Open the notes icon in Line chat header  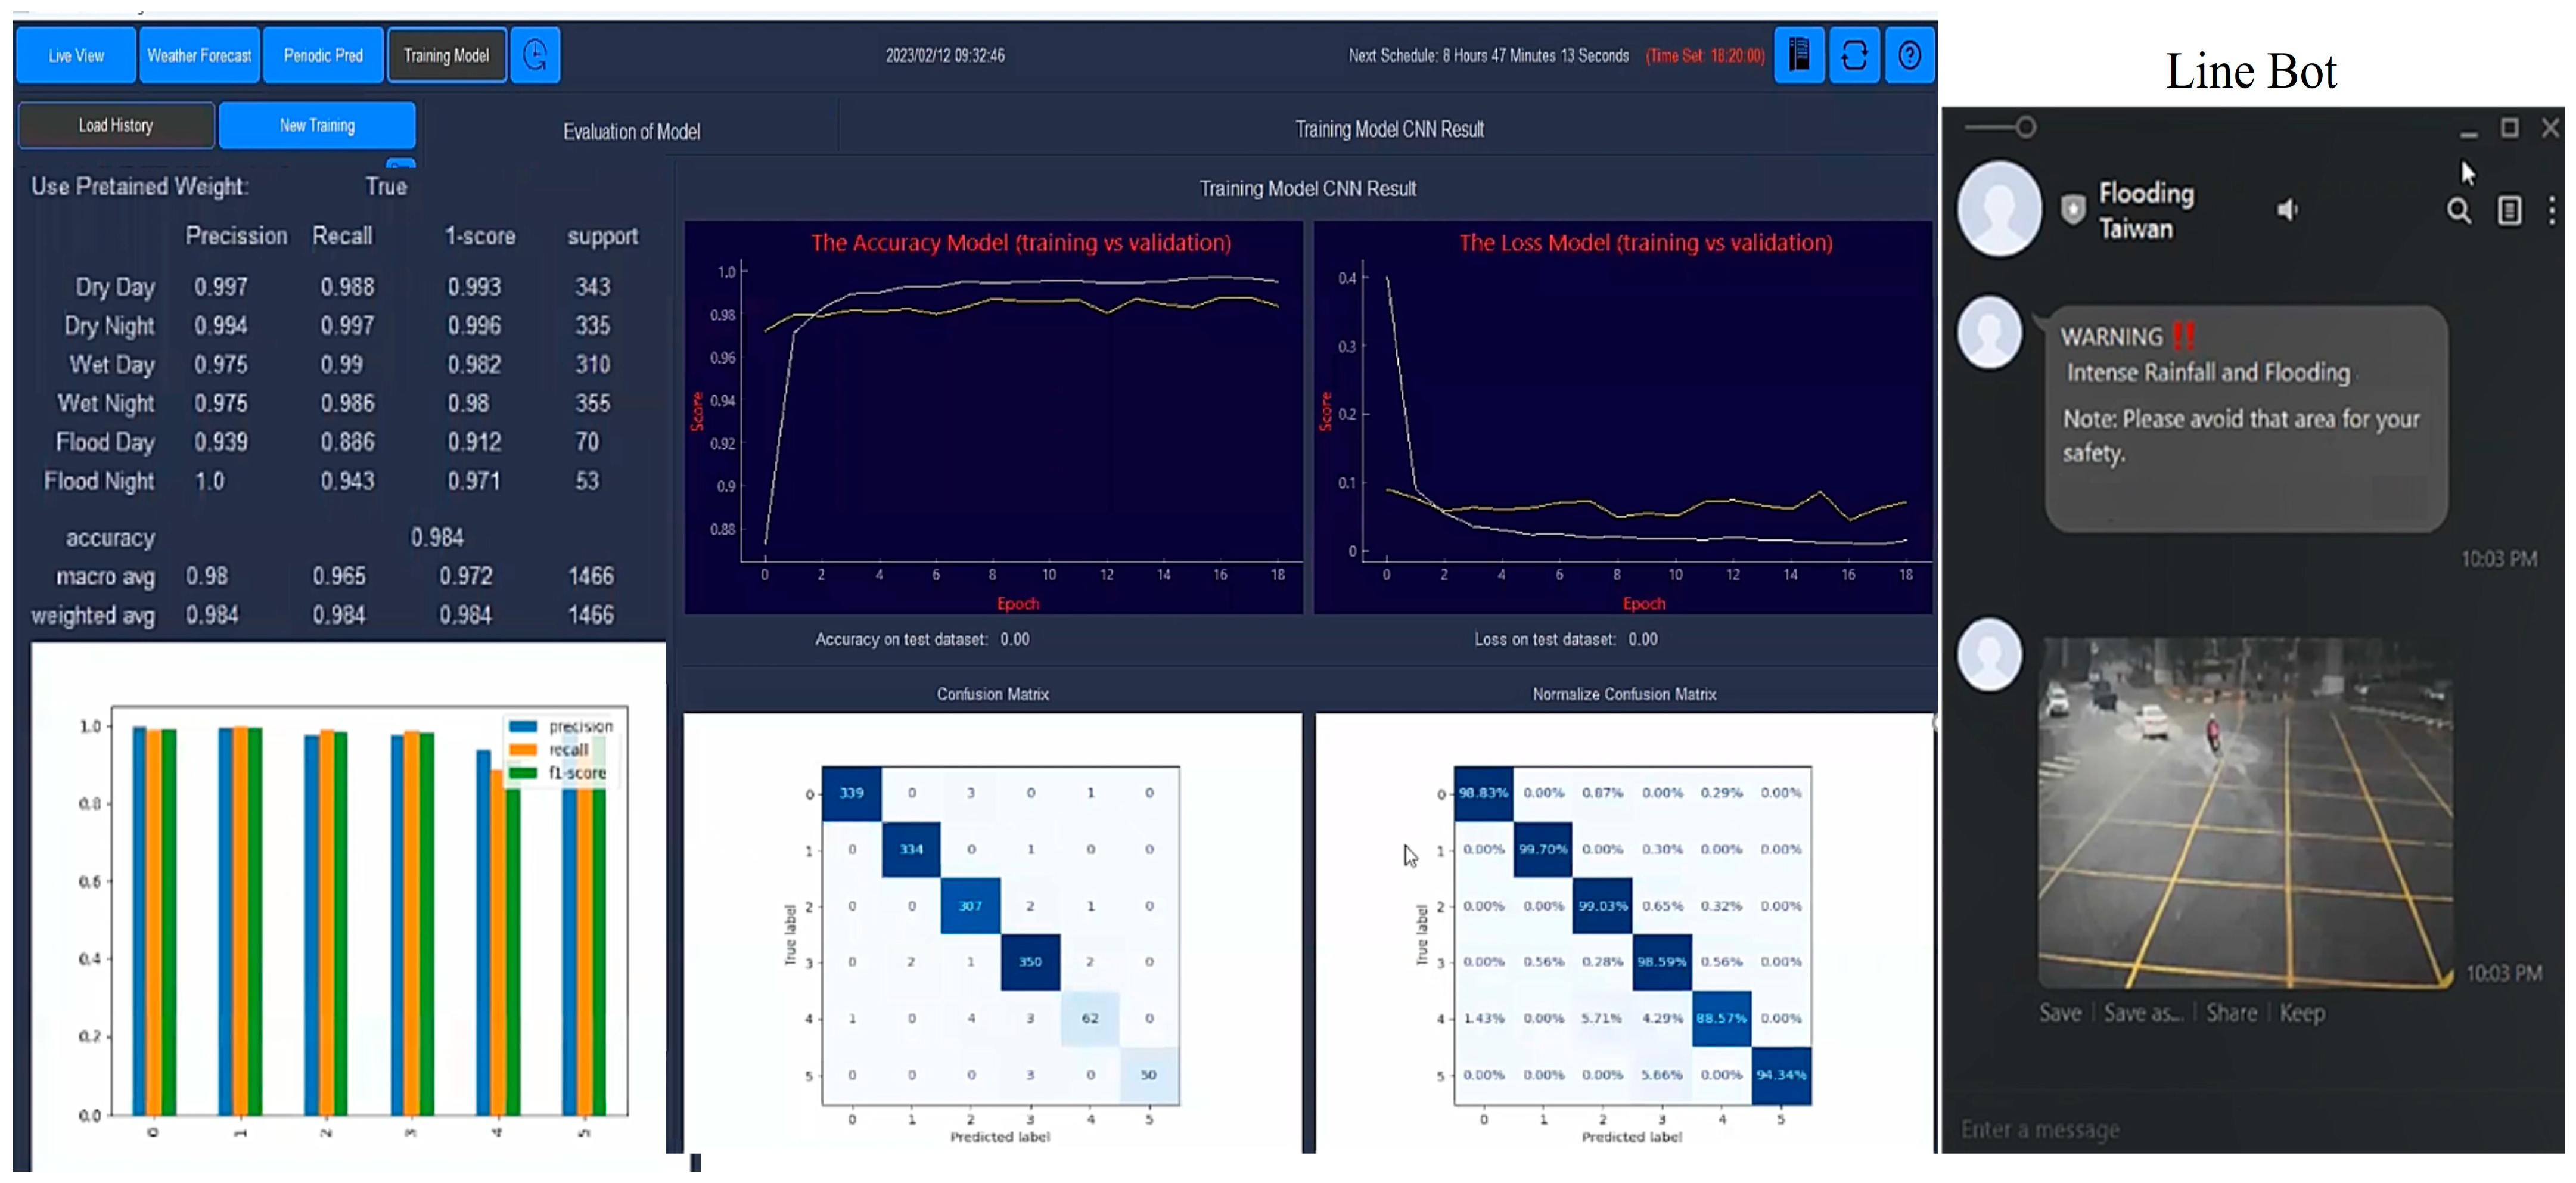click(2509, 211)
